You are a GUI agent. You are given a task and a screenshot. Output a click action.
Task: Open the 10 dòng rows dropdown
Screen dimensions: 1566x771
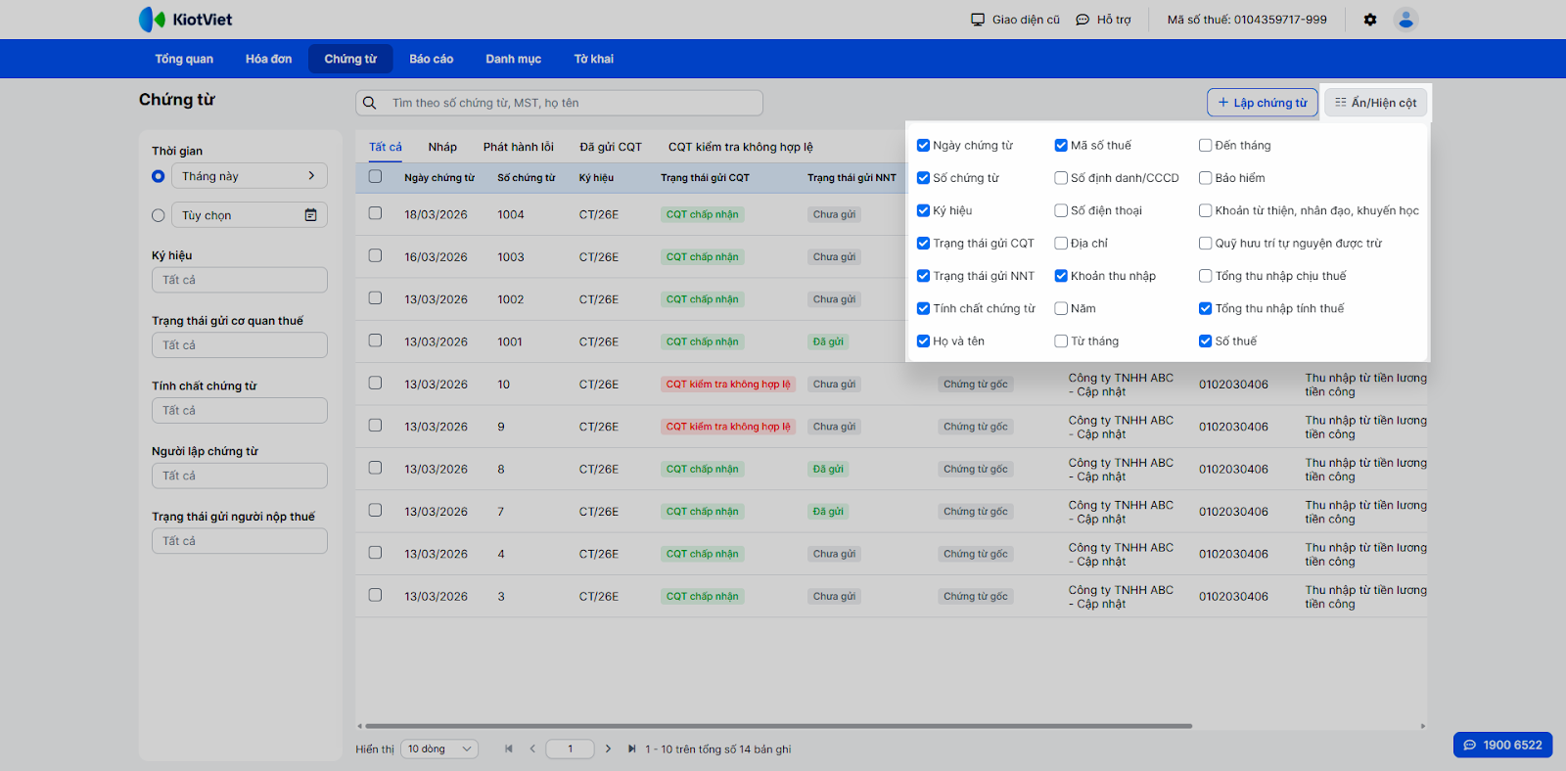[x=439, y=749]
